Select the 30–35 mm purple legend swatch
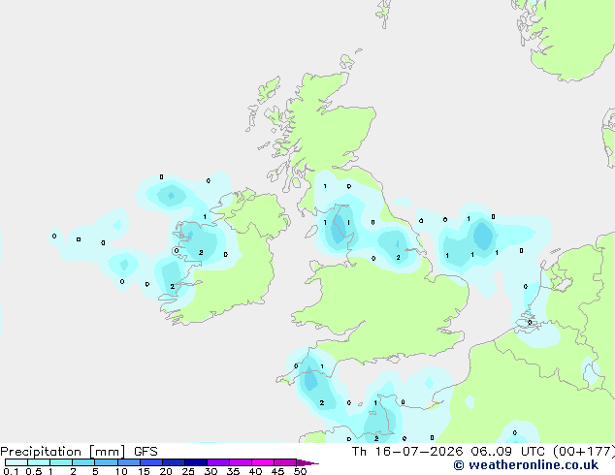Viewport: 615px width, 475px height. [218, 462]
